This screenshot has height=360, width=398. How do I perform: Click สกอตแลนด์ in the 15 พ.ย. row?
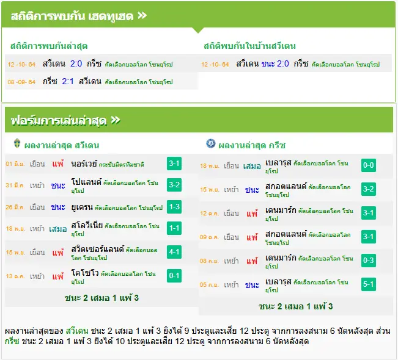pyautogui.click(x=286, y=187)
